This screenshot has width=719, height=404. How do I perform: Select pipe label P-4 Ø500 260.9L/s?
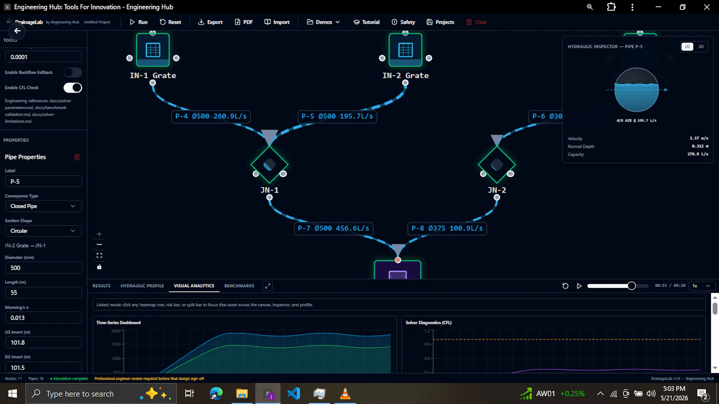tap(211, 116)
